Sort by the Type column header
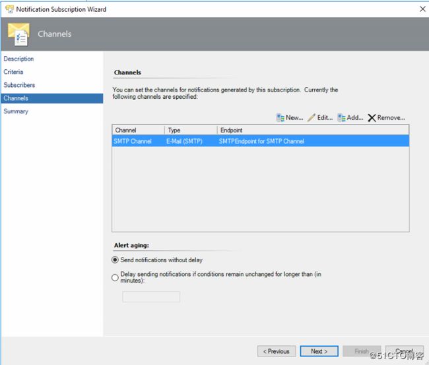 tap(191, 130)
